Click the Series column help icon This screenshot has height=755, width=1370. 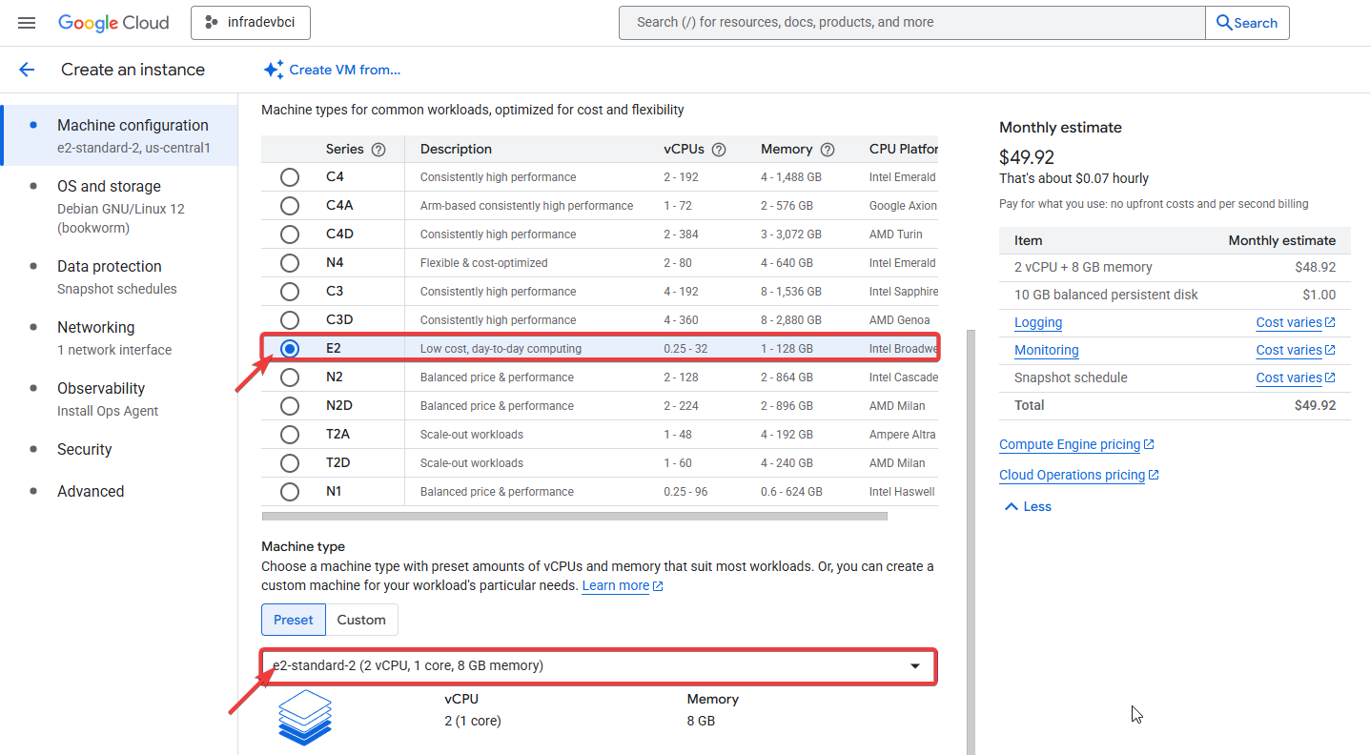(x=378, y=150)
